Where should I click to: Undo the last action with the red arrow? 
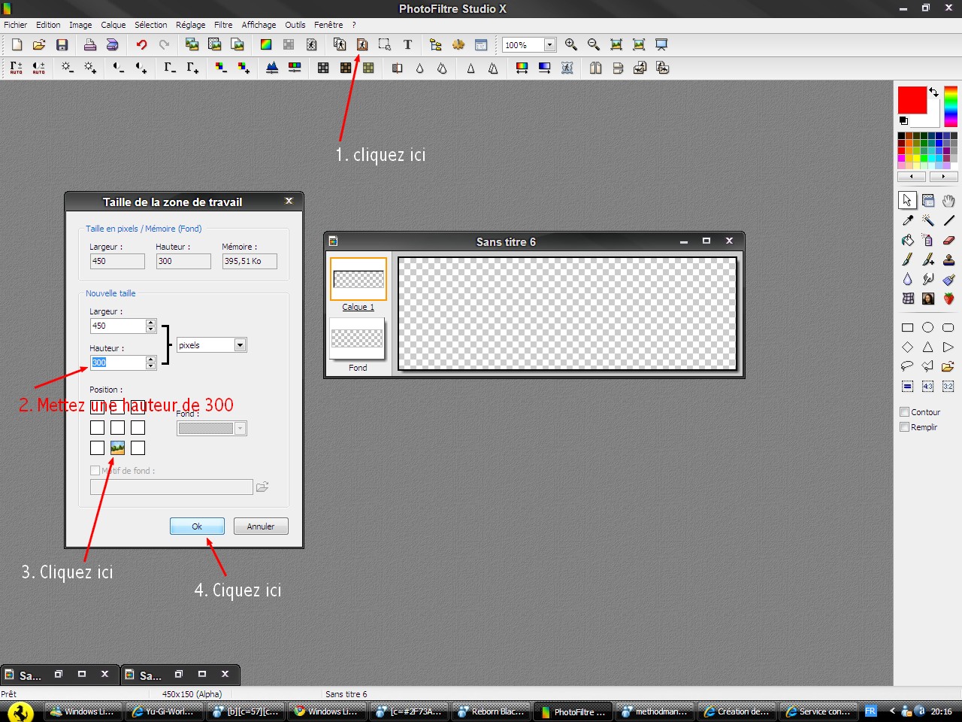pos(141,44)
